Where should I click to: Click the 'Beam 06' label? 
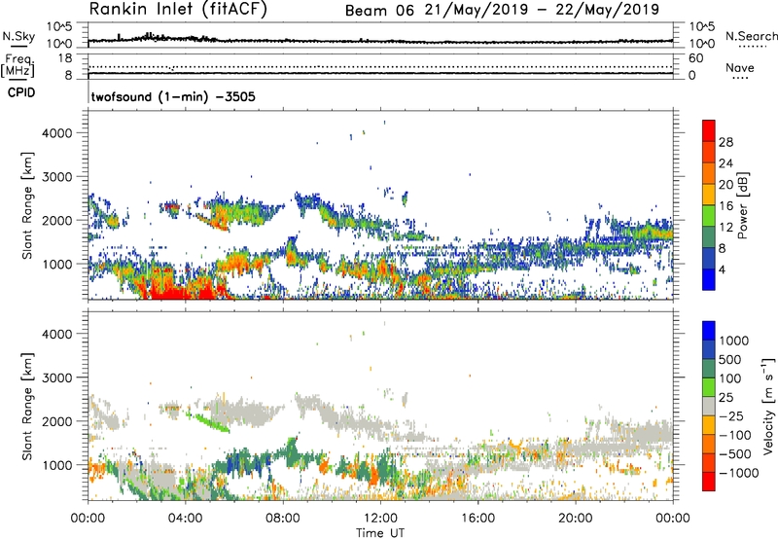coord(379,11)
